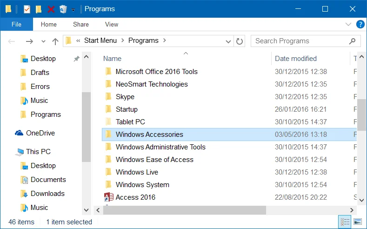Image resolution: width=367 pixels, height=229 pixels.
Task: Select the Tablet PC folder
Action: tap(130, 122)
